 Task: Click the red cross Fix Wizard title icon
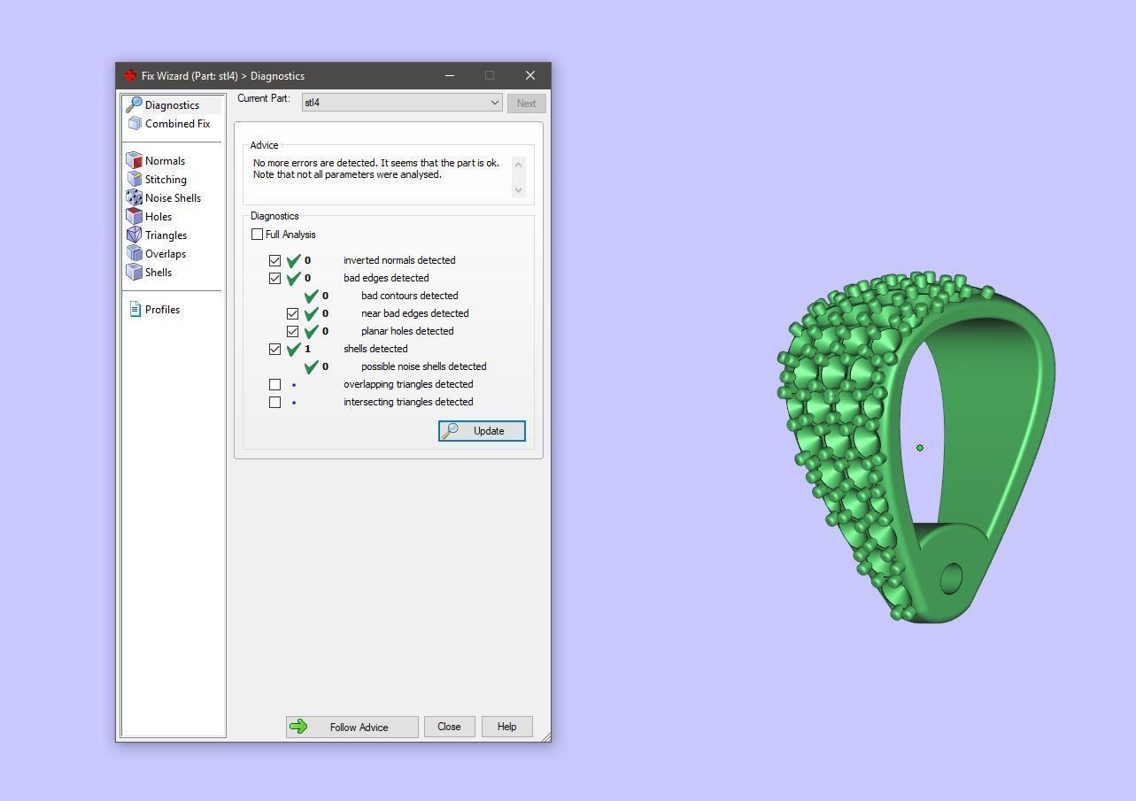pyautogui.click(x=130, y=75)
